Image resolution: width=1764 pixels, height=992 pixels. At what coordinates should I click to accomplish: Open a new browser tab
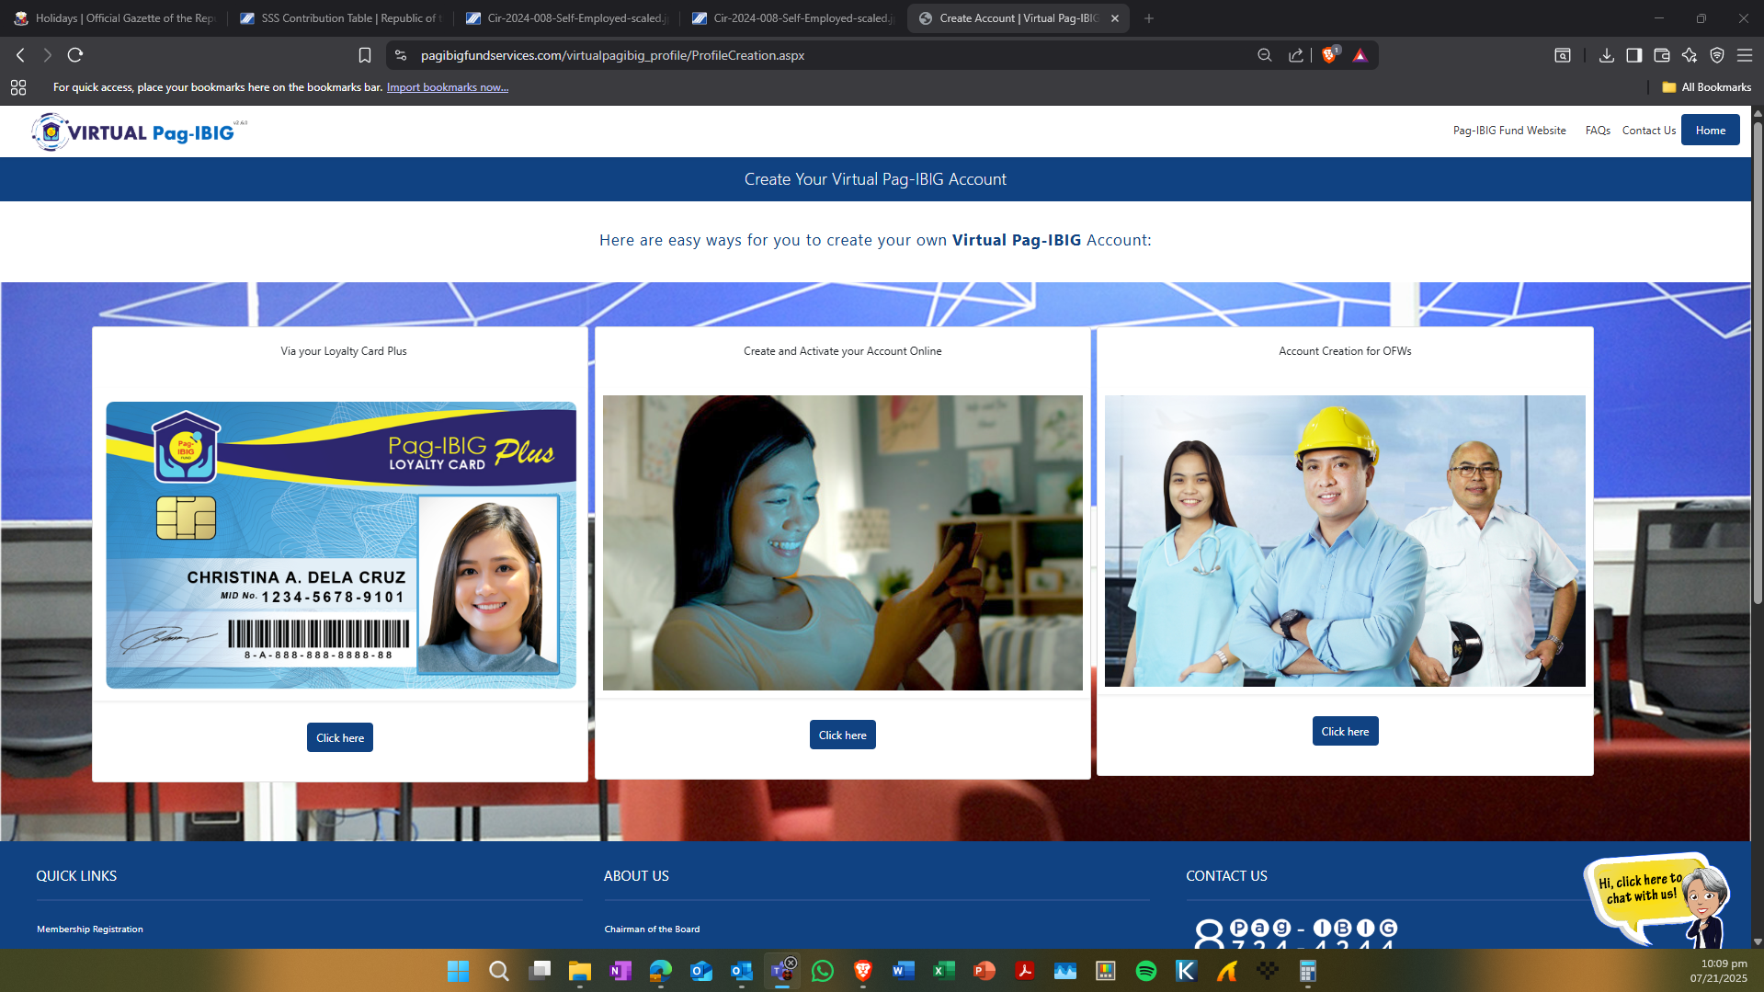pos(1149,18)
